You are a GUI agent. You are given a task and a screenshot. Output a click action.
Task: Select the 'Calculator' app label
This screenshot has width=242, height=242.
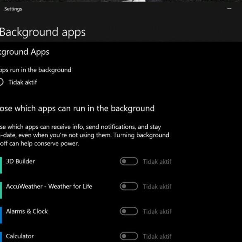pyautogui.click(x=20, y=236)
